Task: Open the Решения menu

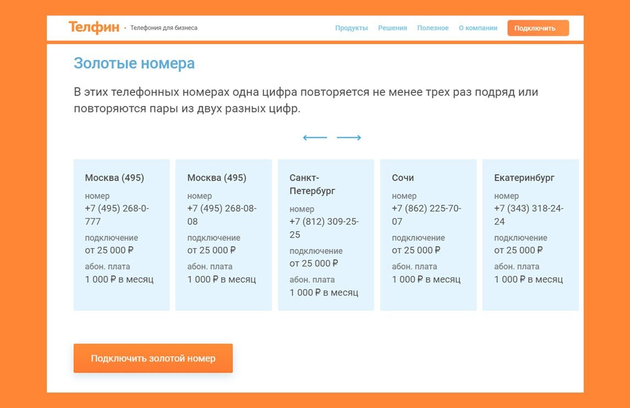Action: (392, 28)
